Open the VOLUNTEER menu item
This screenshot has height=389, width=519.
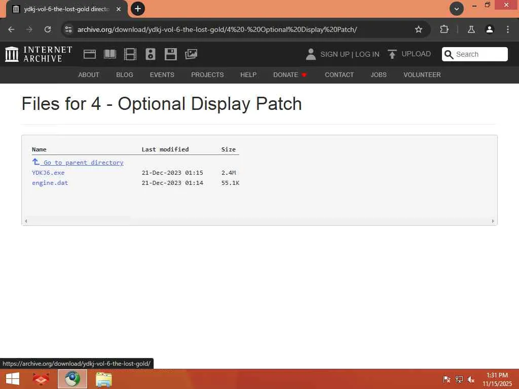pyautogui.click(x=422, y=75)
